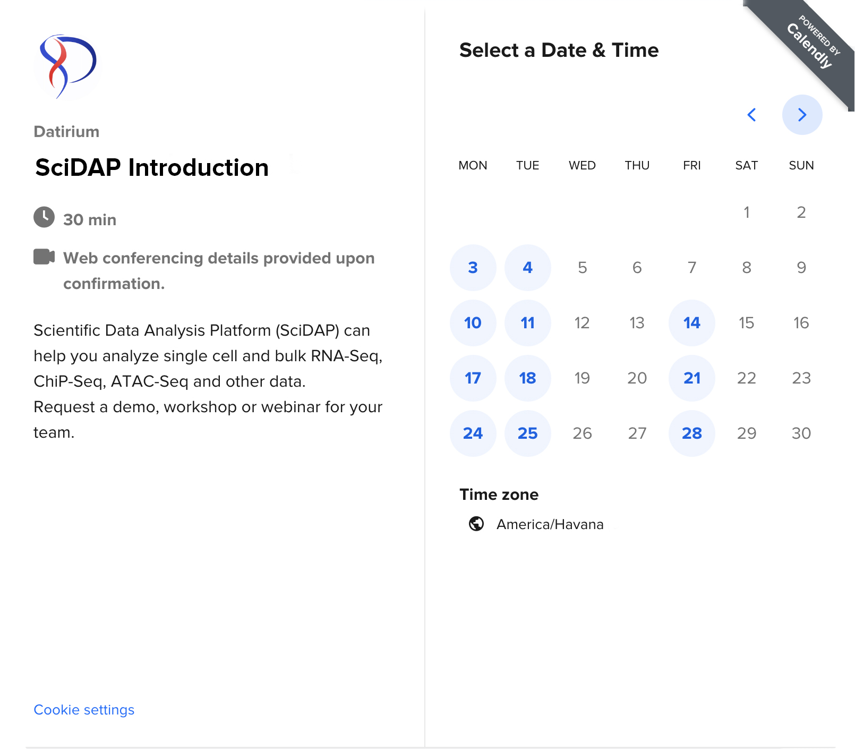The image size is (855, 749).
Task: Go to the next month using right arrow
Action: [x=802, y=114]
